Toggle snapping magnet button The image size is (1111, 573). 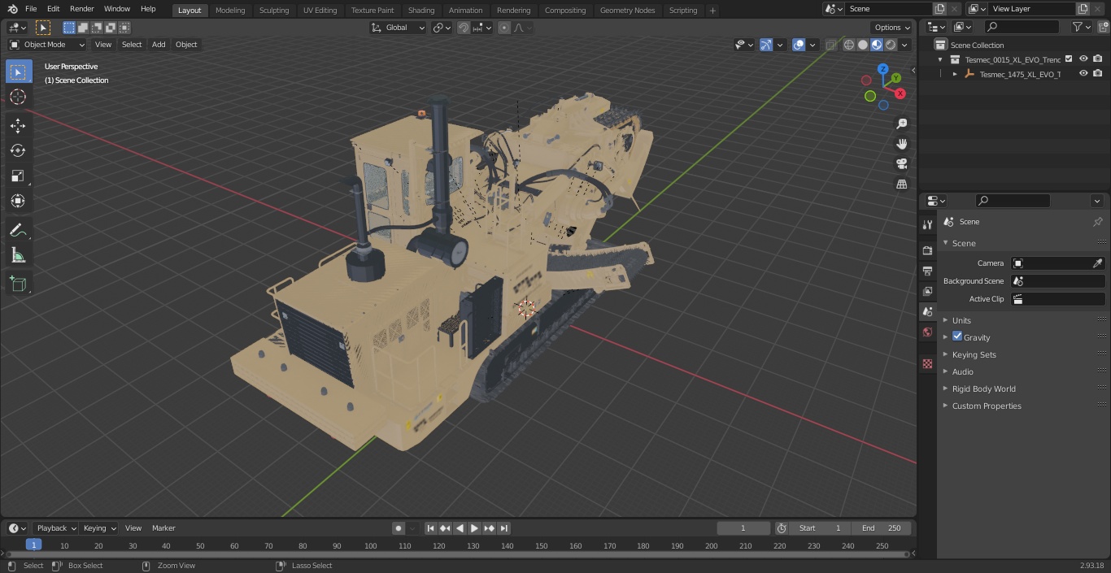tap(464, 28)
